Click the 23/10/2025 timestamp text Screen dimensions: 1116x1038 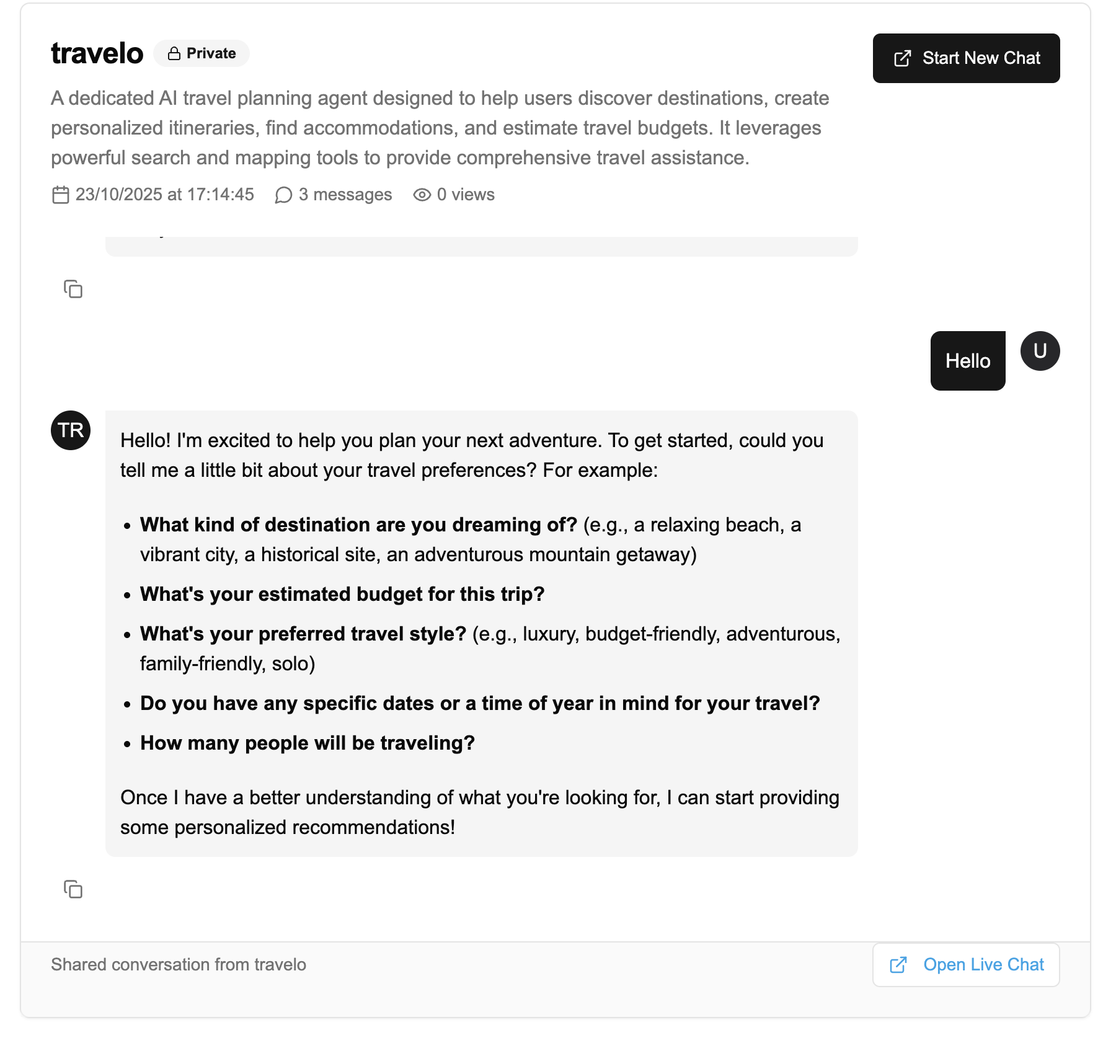click(x=164, y=195)
